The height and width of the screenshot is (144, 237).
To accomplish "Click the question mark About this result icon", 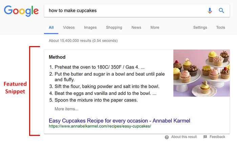I will pos(167,137).
